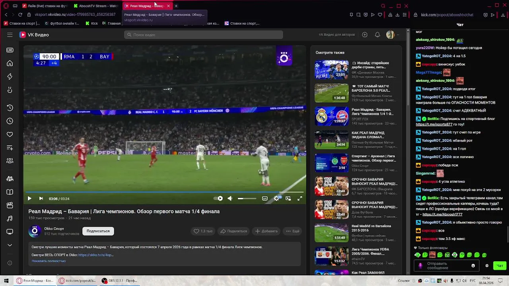Open Okko Спорт channel avatar
The width and height of the screenshot is (509, 286).
[x=35, y=231]
